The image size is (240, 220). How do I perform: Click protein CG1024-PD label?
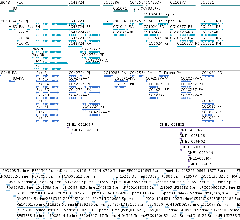[159, 84]
